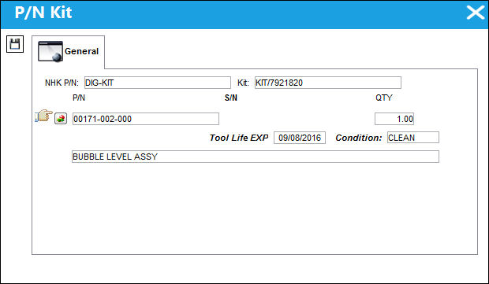Click the Condition: label

pyautogui.click(x=359, y=138)
